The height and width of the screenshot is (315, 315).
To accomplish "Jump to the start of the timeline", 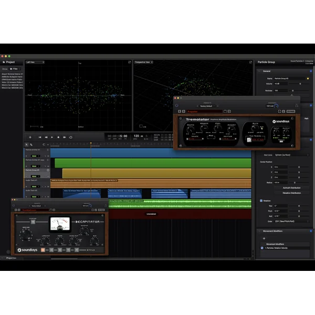I will [40, 137].
